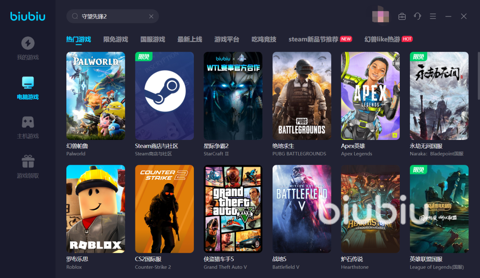480x278 pixels.
Task: Open the toolbox briefcase icon
Action: click(402, 17)
